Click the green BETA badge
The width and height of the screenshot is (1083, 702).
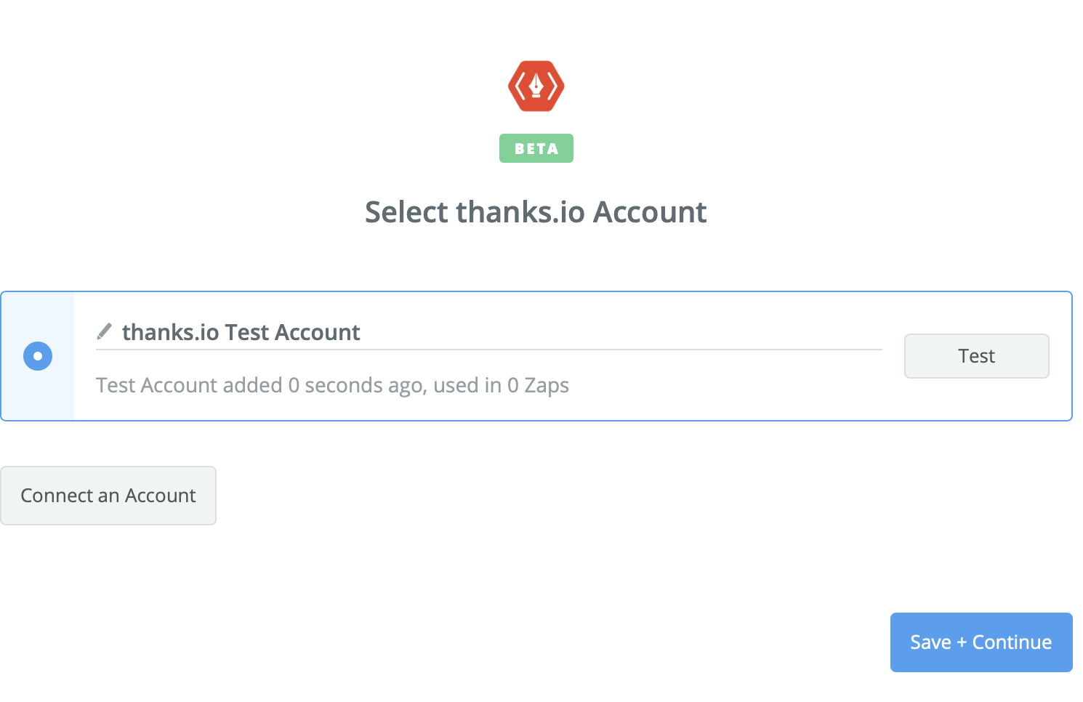pos(536,148)
